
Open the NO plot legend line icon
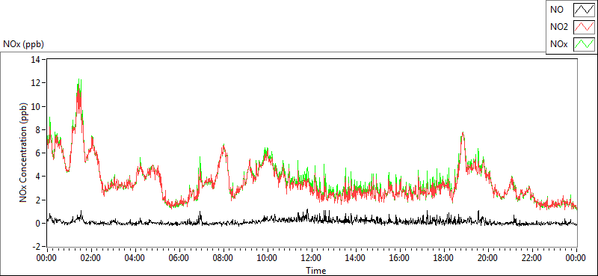coord(585,10)
